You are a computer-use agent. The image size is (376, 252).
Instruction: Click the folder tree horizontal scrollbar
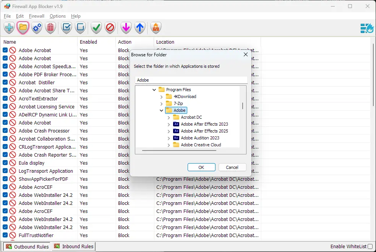[179, 151]
